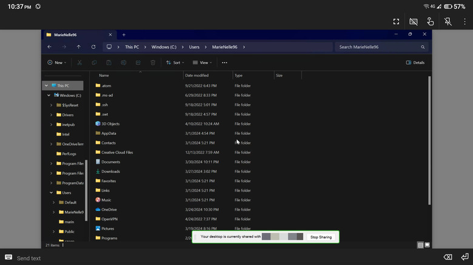The width and height of the screenshot is (473, 265).
Task: Open the See more ellipsis menu
Action: 224,62
